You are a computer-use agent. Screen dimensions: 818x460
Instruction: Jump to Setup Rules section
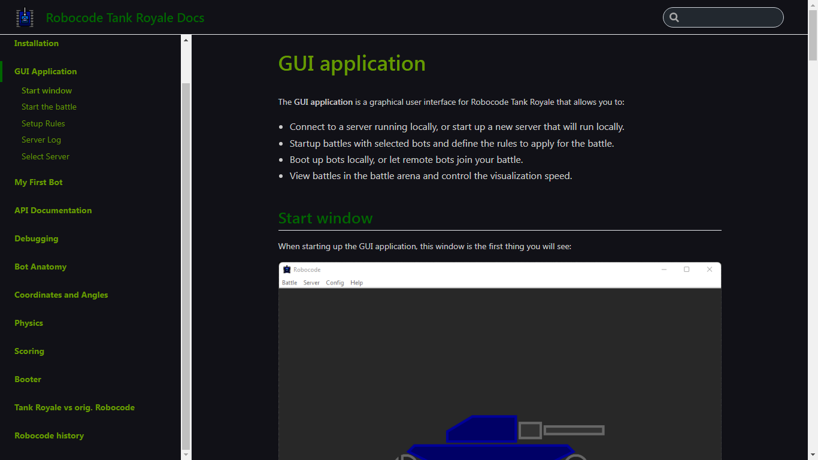coord(43,123)
